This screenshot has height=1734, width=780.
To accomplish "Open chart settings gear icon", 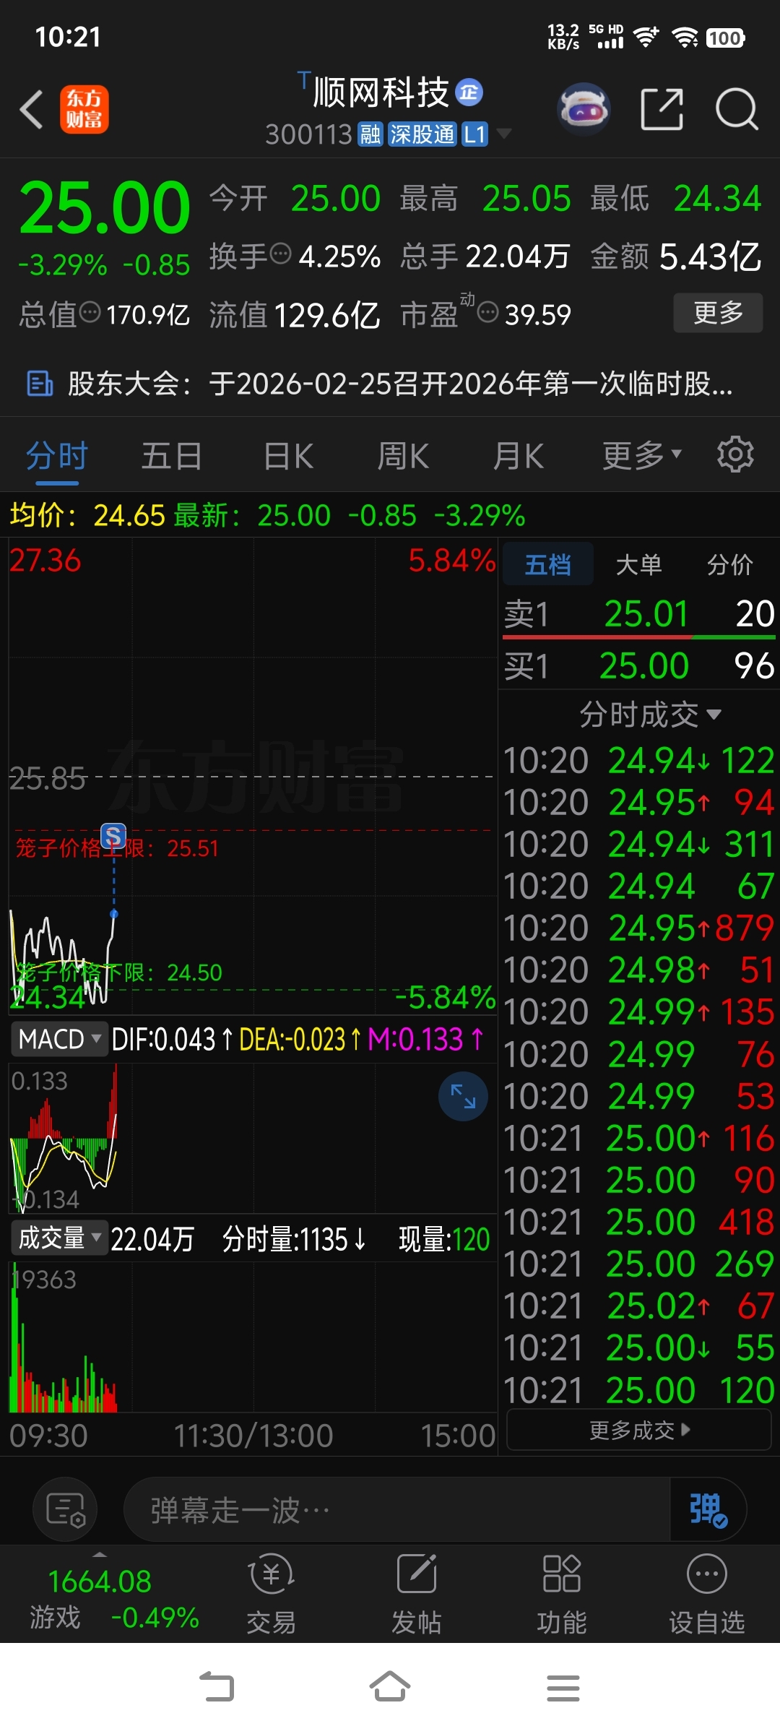I will tap(735, 454).
